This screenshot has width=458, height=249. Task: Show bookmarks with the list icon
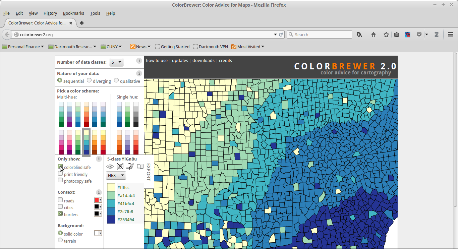tap(397, 35)
